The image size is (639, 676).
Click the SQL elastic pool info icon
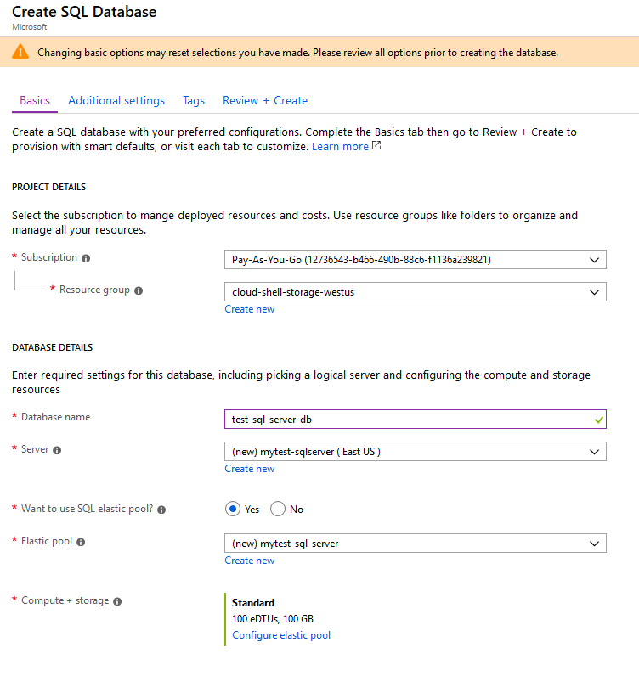(161, 510)
